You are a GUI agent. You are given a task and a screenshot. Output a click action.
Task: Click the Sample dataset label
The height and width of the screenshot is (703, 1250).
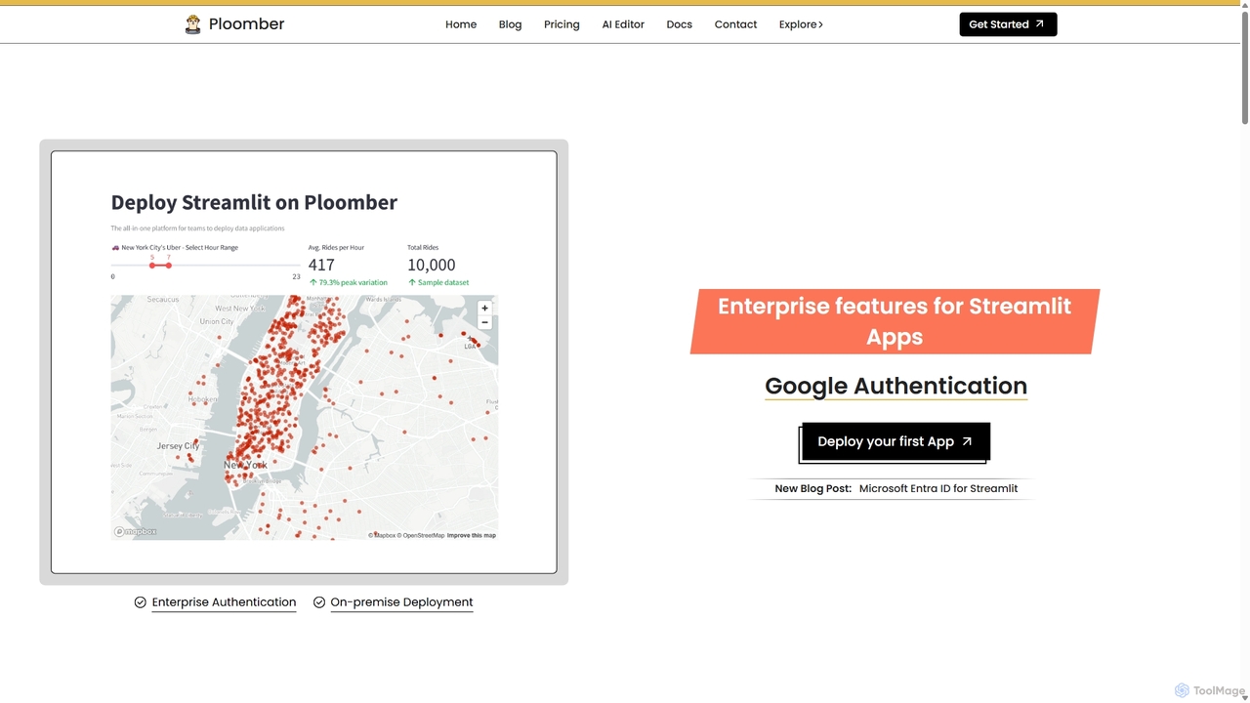click(438, 282)
